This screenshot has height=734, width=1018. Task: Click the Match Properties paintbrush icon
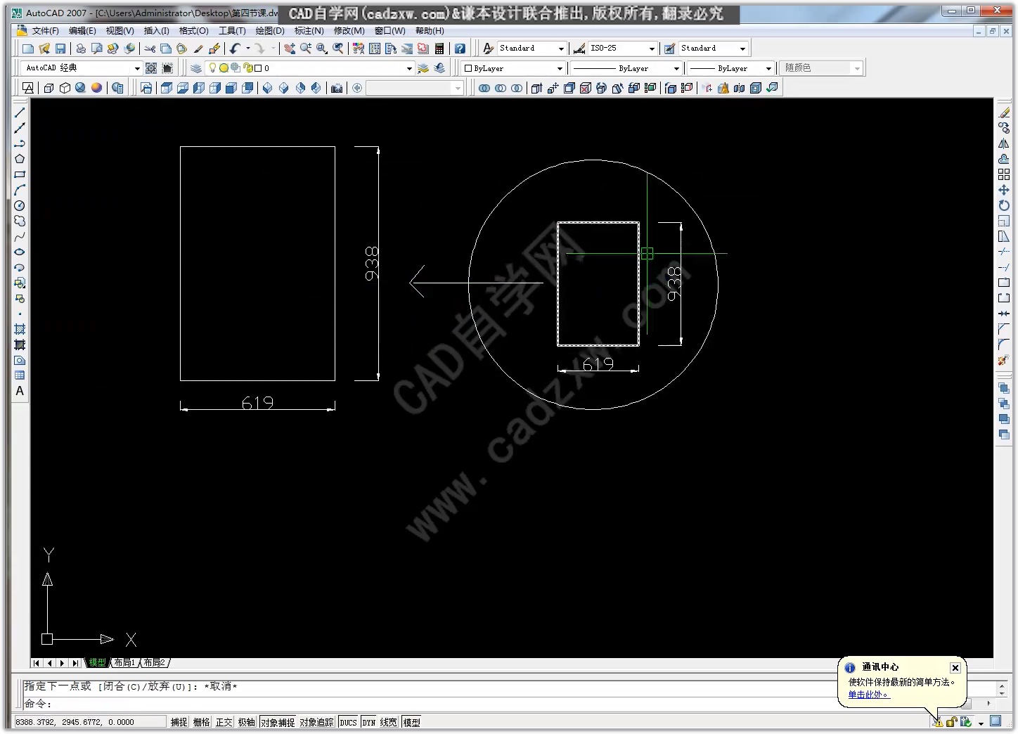(x=198, y=49)
